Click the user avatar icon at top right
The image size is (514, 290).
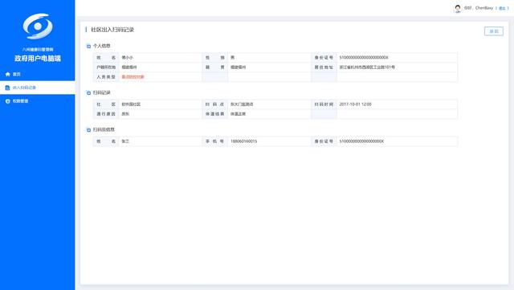coord(458,8)
